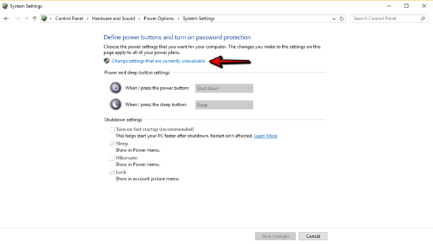Click 'Show in account picture menu' text
The width and height of the screenshot is (433, 244).
click(x=147, y=179)
